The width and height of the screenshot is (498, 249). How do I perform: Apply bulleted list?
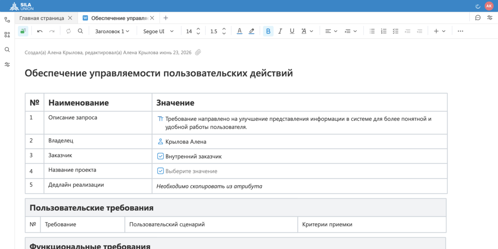[x=372, y=31]
